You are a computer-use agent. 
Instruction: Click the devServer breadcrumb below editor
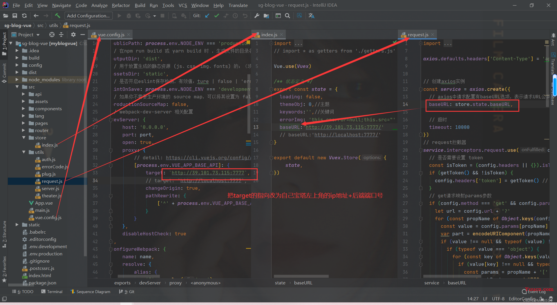click(150, 283)
